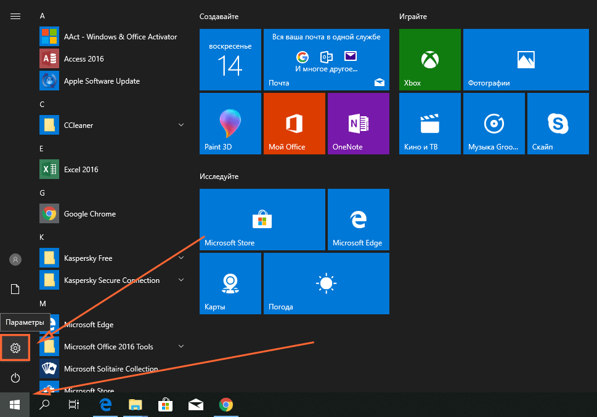Open File Explorer from the taskbar
Viewport: 597px width, 417px height.
[x=135, y=405]
